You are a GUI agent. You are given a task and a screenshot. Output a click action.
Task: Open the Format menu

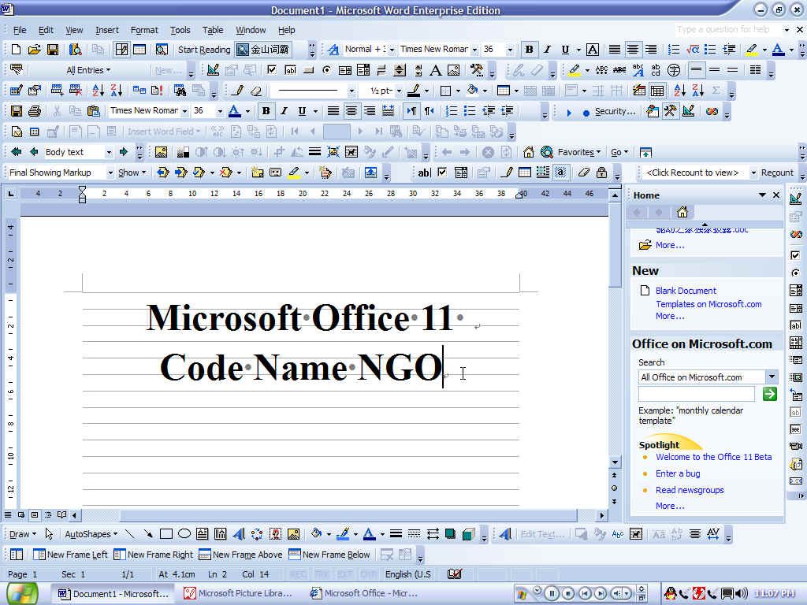tap(144, 30)
